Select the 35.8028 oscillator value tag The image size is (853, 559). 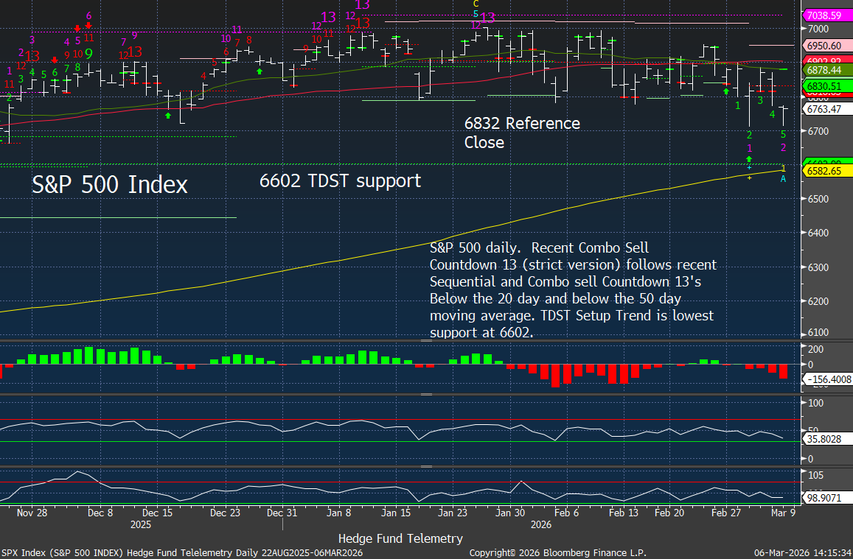826,440
